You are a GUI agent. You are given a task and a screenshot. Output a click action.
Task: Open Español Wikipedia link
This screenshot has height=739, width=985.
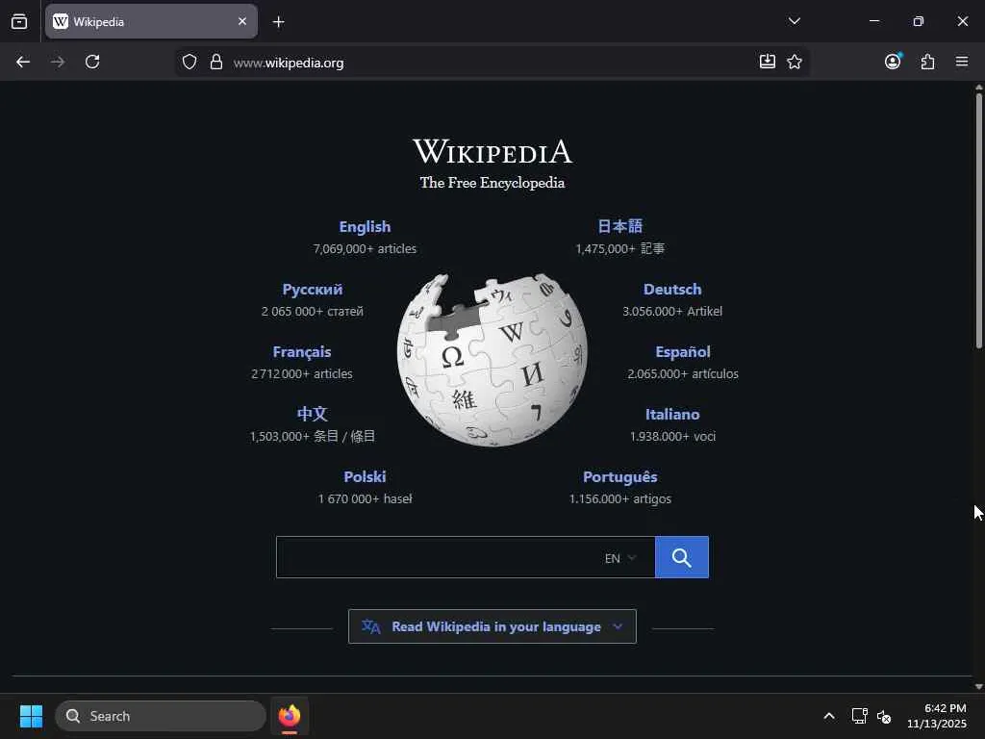point(683,352)
